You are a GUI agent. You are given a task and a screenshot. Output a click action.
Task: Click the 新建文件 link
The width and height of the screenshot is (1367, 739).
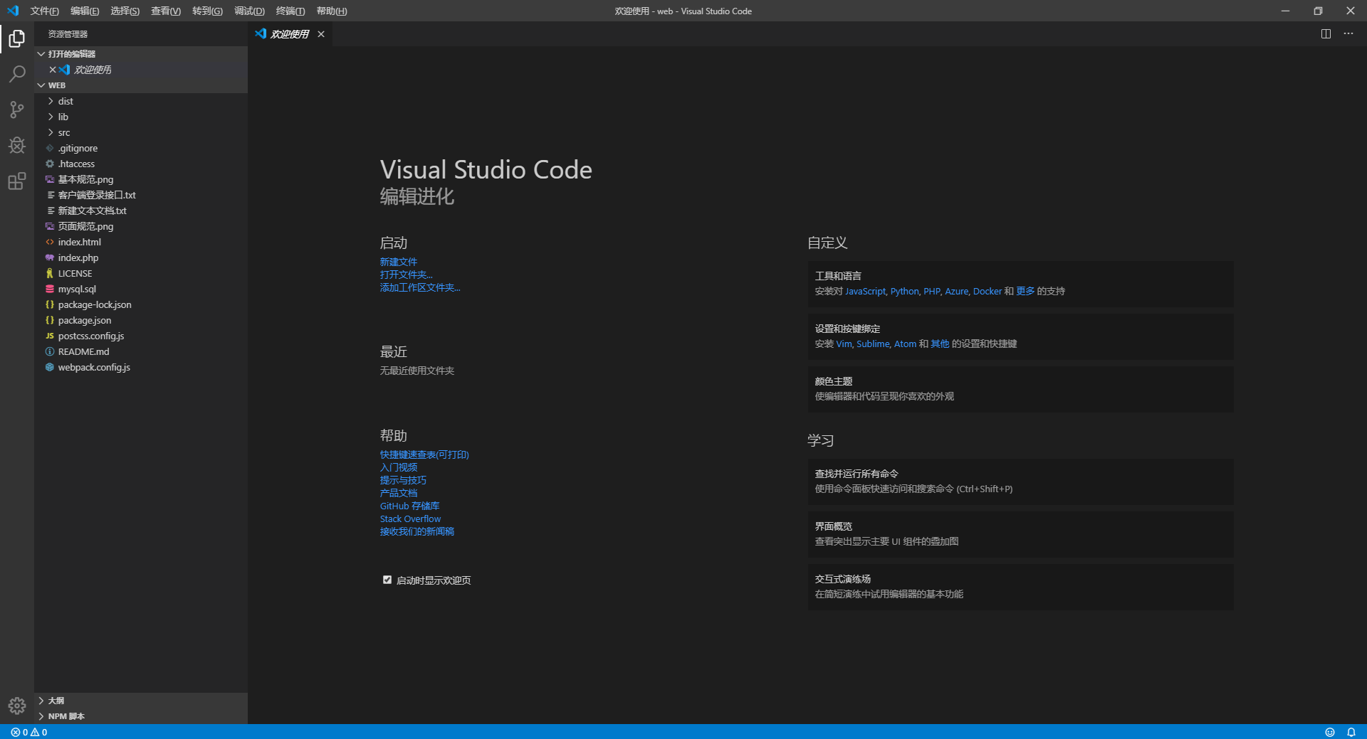point(398,261)
